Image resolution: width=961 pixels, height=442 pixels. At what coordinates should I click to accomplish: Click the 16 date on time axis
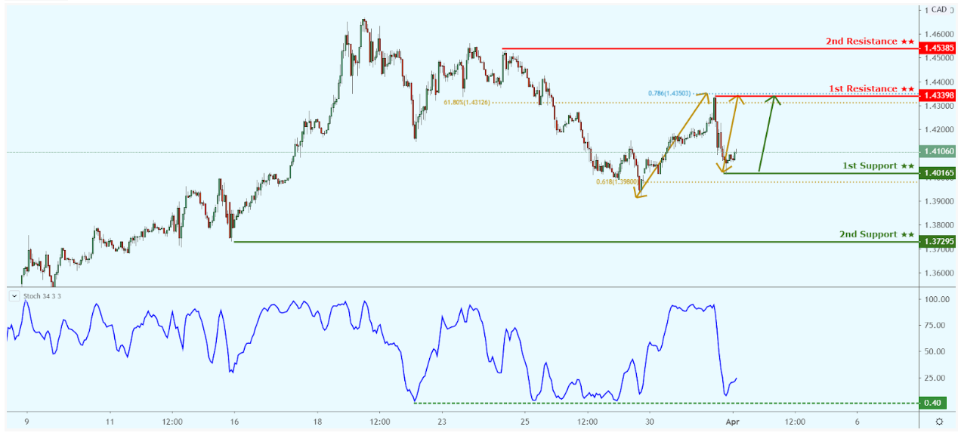(234, 422)
